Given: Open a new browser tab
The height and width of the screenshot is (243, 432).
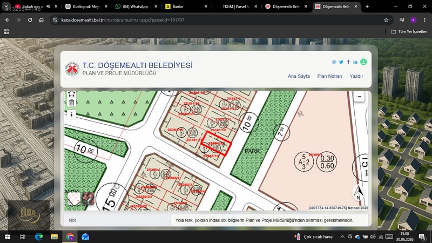Looking at the screenshot, I should [x=367, y=6].
